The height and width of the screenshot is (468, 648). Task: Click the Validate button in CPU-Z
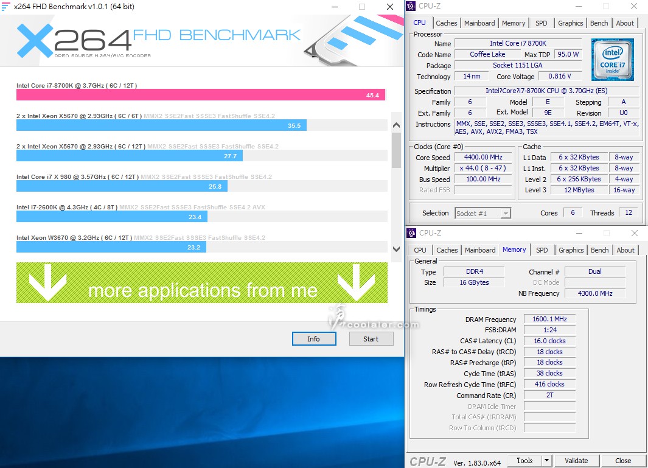pyautogui.click(x=576, y=461)
